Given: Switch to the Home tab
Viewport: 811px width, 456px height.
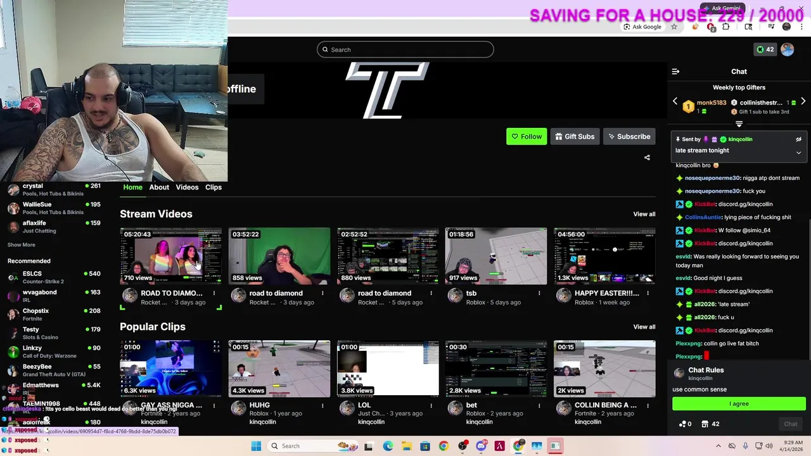Looking at the screenshot, I should point(132,187).
